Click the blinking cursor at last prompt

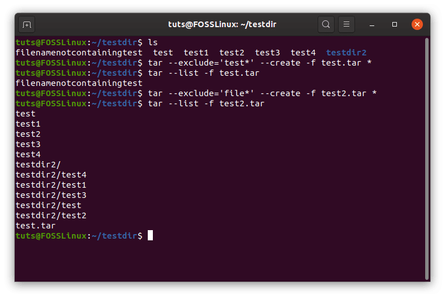150,235
